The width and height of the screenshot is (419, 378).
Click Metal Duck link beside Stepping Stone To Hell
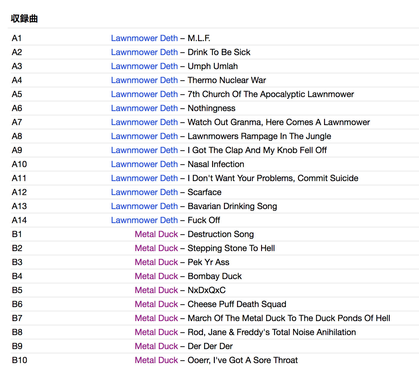[156, 248]
